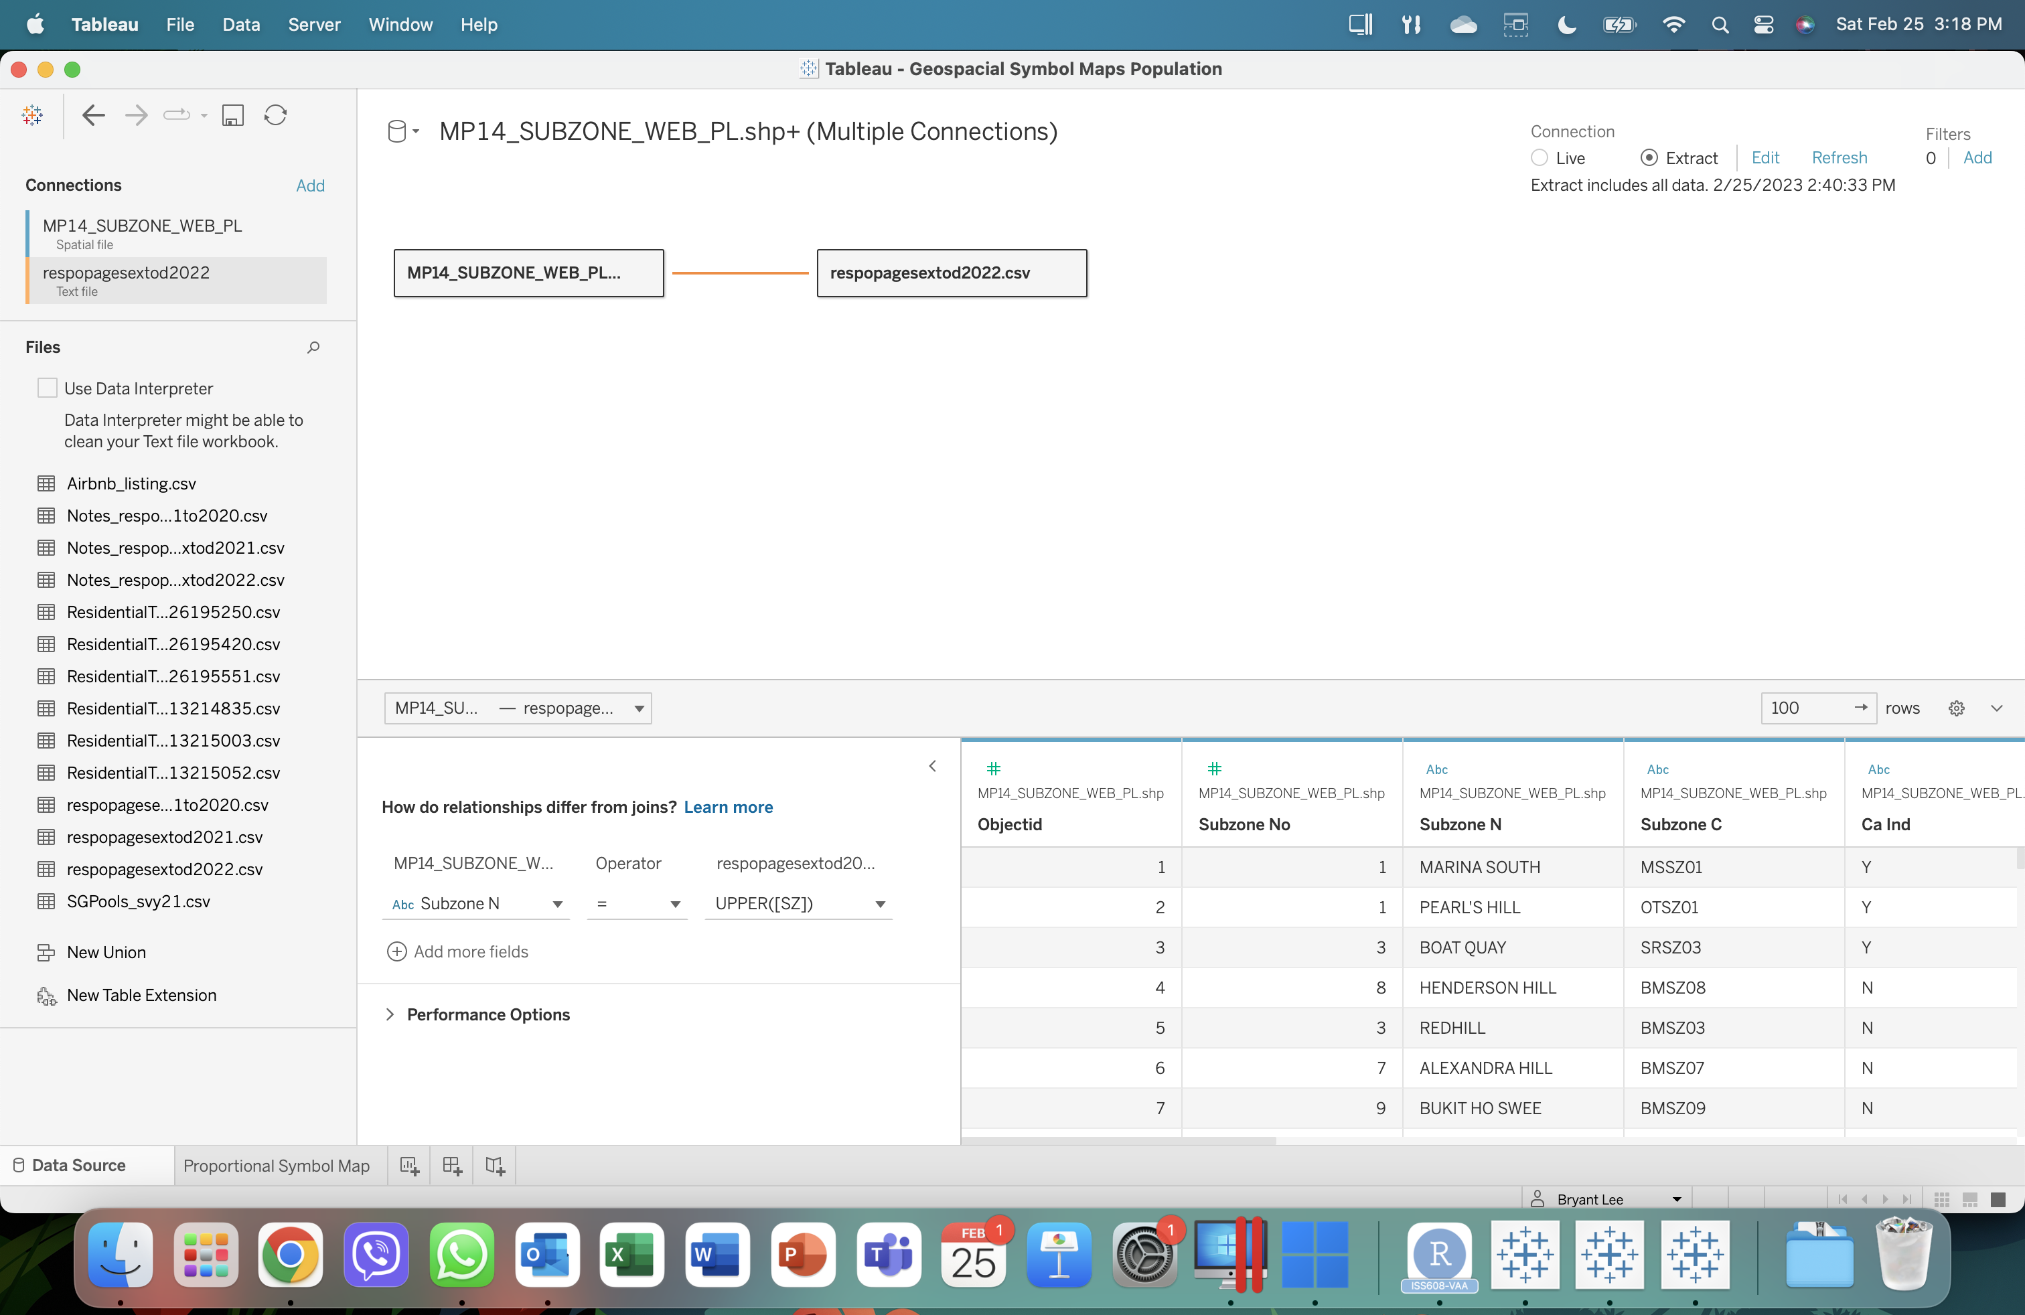Viewport: 2025px width, 1315px height.
Task: Click the Tableau start page logo icon
Action: tap(32, 115)
